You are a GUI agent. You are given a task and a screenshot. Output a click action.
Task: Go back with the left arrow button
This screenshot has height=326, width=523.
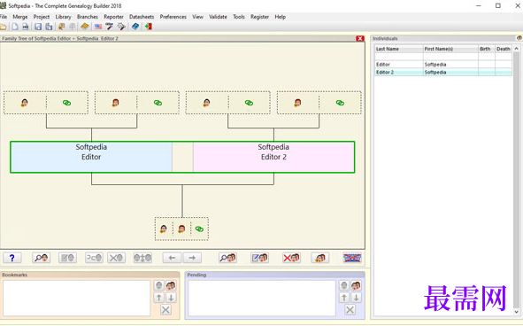point(172,258)
